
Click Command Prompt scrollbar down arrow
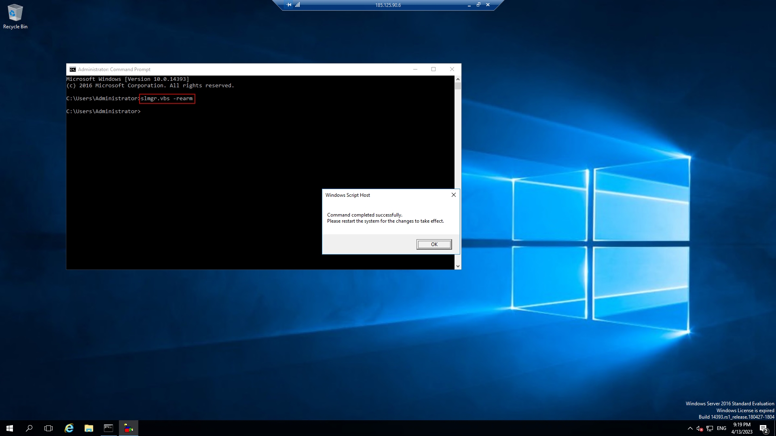[x=458, y=266]
